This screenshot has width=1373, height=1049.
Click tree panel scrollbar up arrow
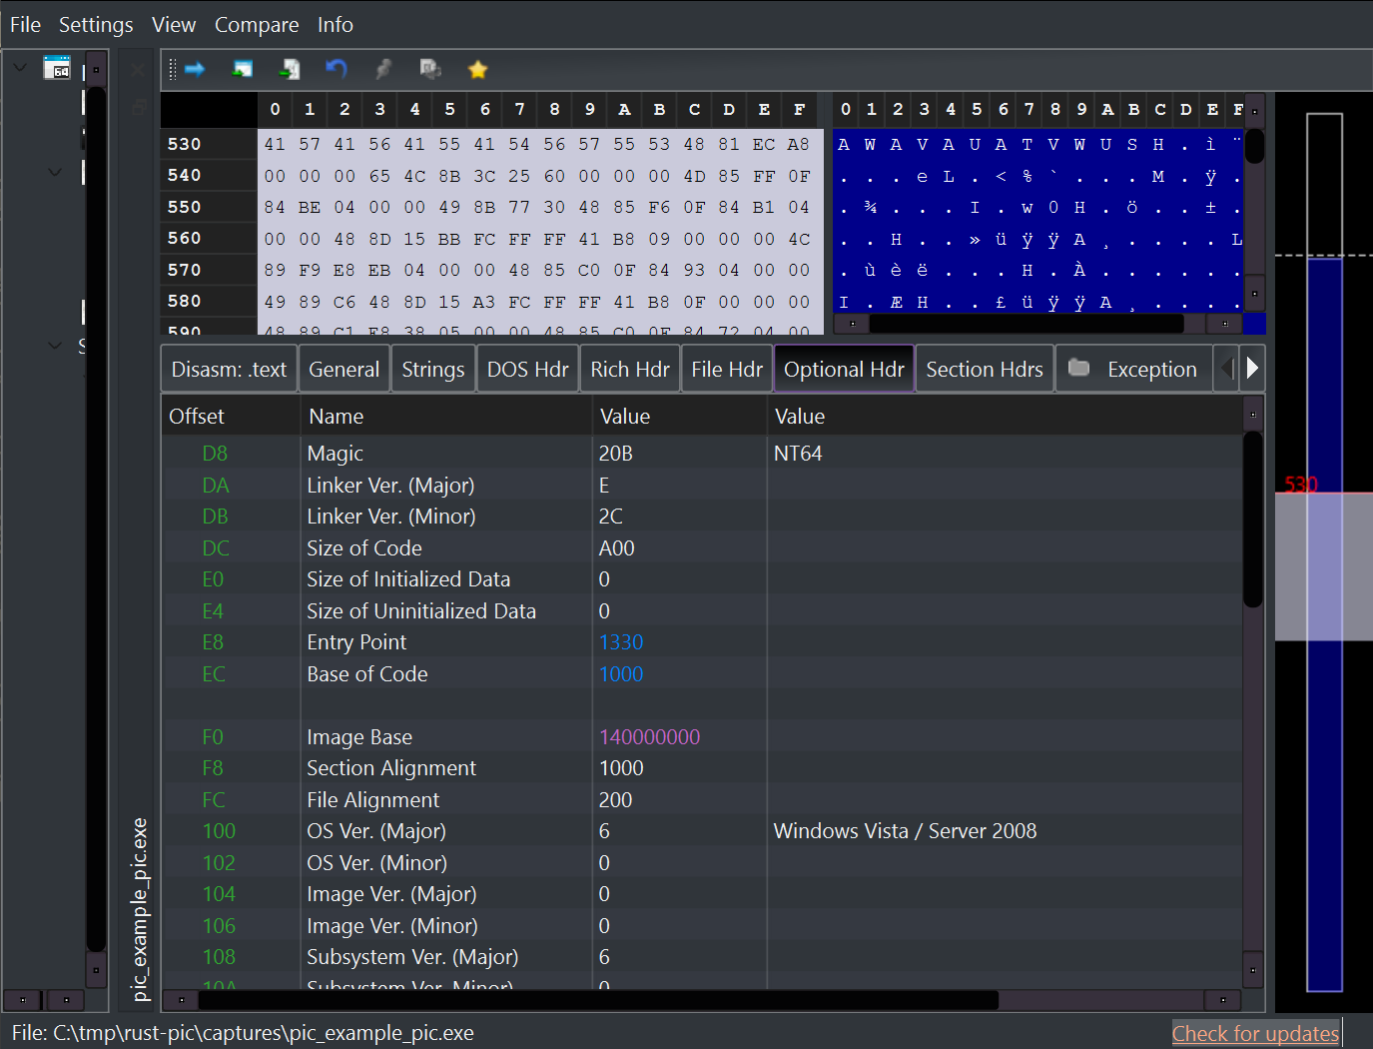pyautogui.click(x=96, y=70)
